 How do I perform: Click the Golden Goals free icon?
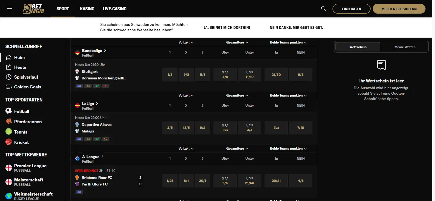pyautogui.click(x=8, y=87)
